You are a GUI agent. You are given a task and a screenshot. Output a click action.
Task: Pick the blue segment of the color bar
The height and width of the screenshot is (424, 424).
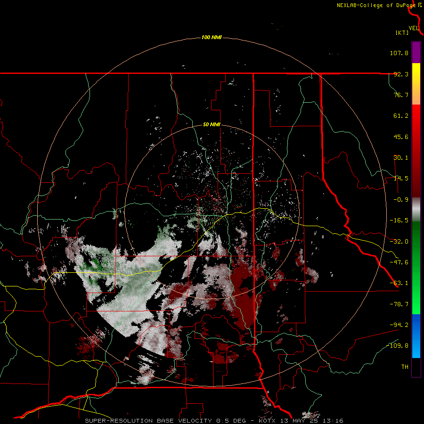tap(416, 336)
